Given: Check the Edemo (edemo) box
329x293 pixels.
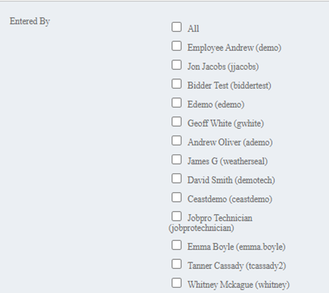Looking at the screenshot, I should pyautogui.click(x=177, y=103).
